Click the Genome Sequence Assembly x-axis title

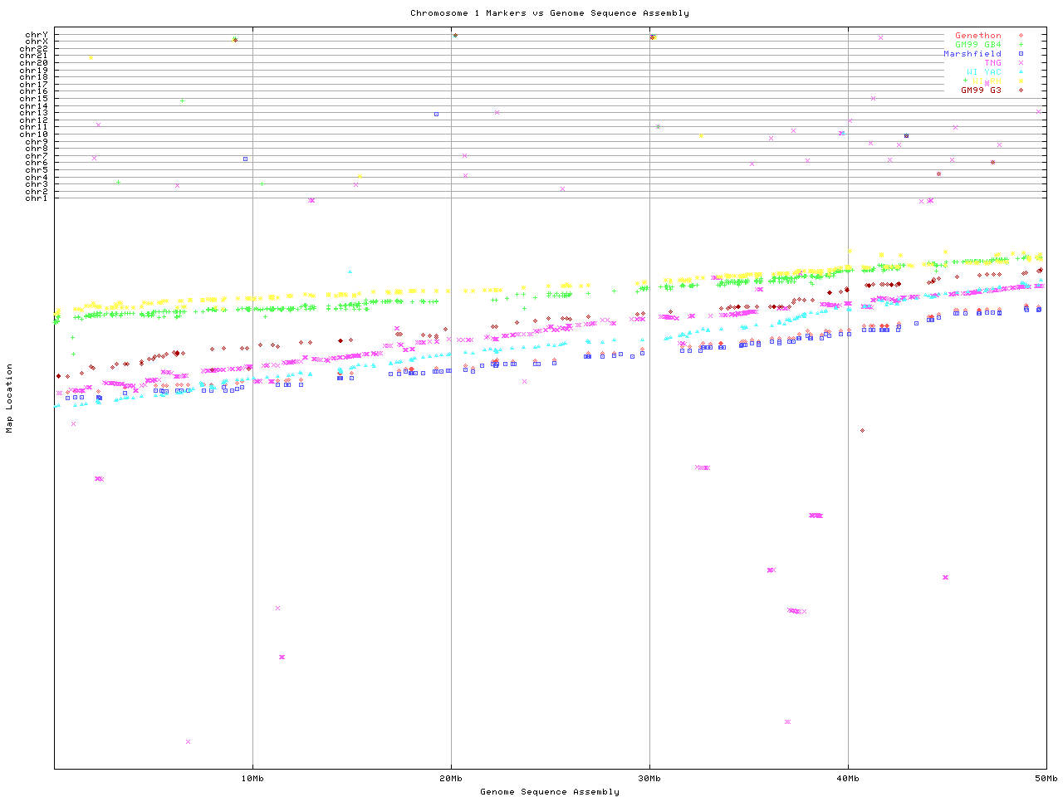[x=549, y=792]
